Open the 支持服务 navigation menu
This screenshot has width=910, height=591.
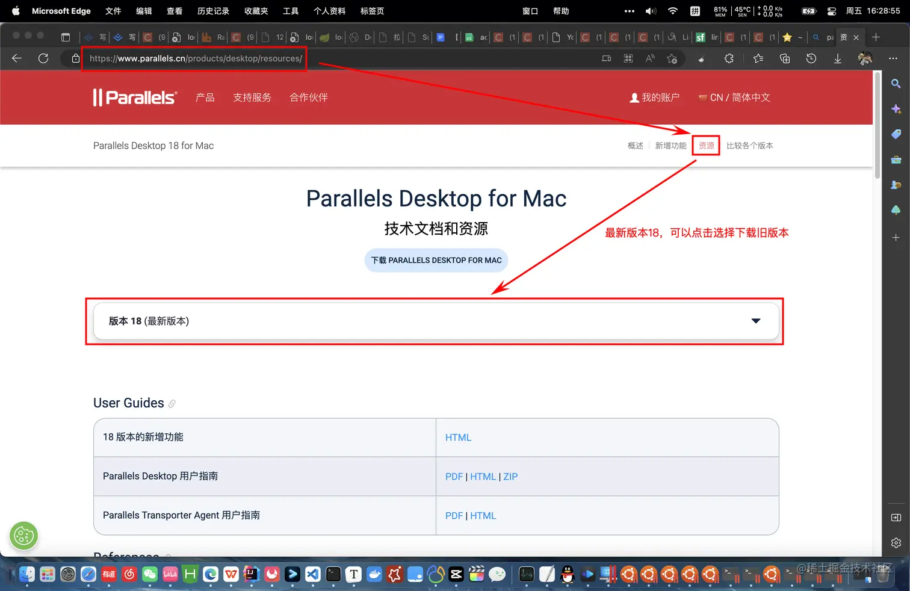point(252,97)
